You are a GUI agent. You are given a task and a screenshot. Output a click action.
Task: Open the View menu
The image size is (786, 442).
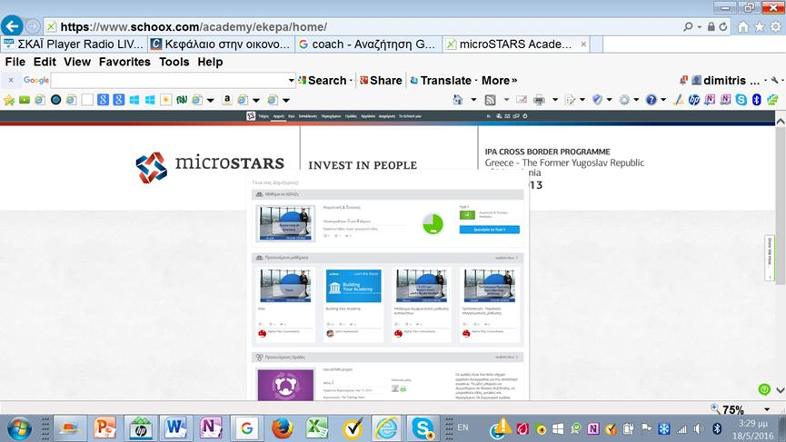[77, 62]
